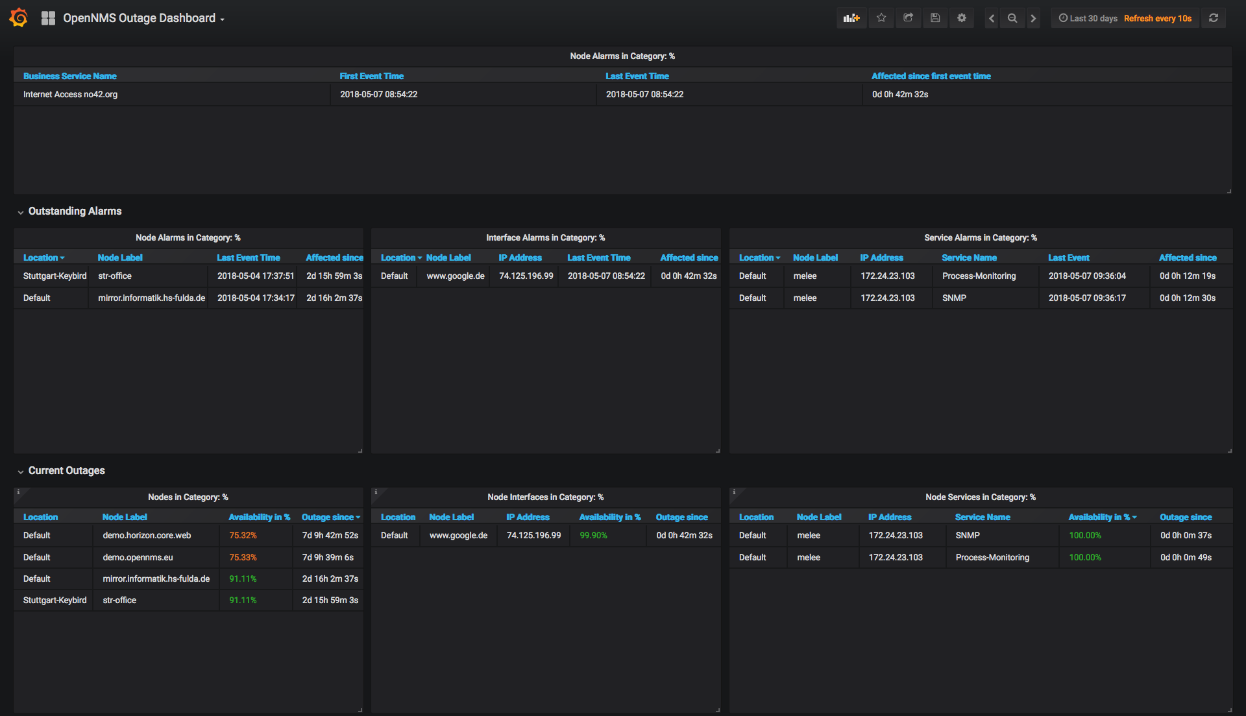Image resolution: width=1246 pixels, height=716 pixels.
Task: Open dashboard settings gear
Action: (962, 18)
